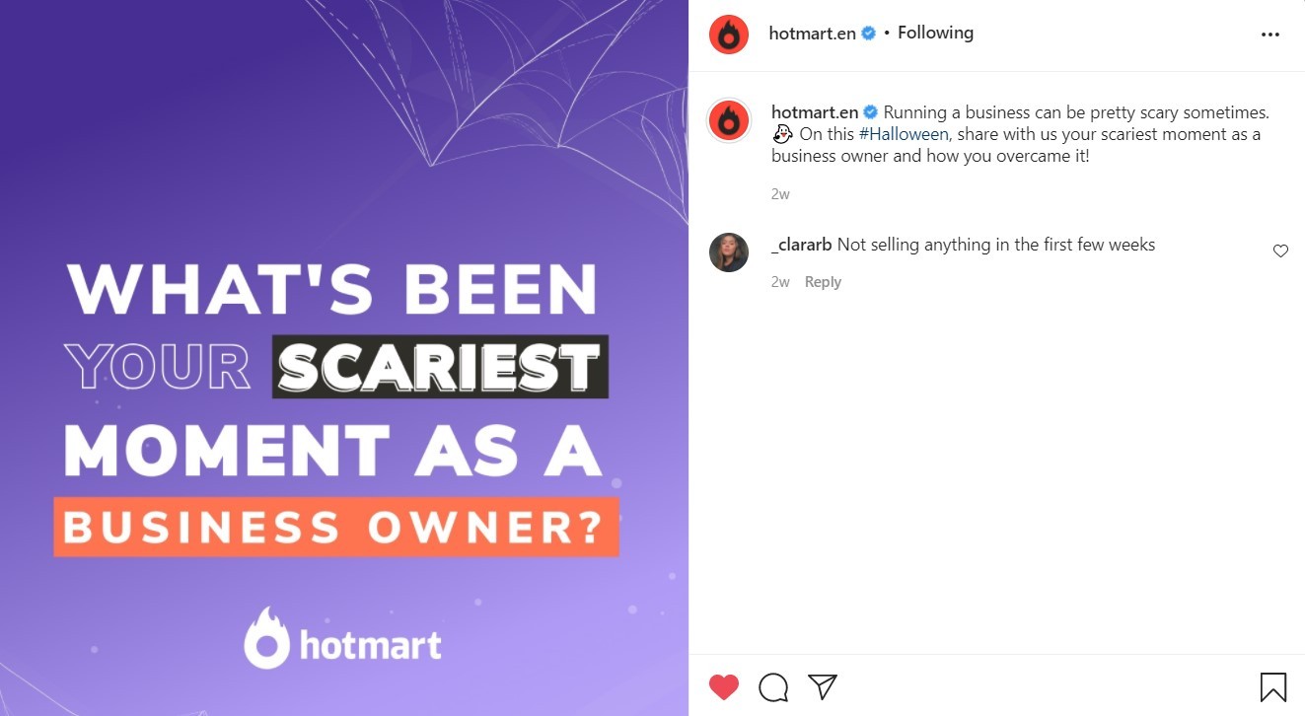Unlike the post using the red heart
The image size is (1305, 716).
click(724, 686)
